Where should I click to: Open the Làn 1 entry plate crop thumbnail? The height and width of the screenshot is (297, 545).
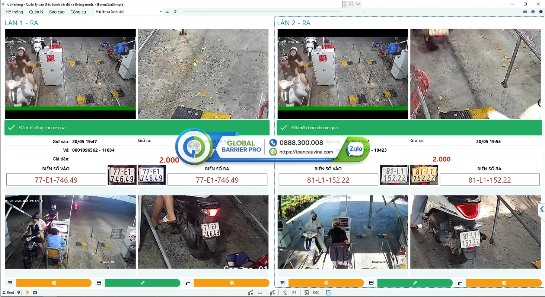[122, 175]
